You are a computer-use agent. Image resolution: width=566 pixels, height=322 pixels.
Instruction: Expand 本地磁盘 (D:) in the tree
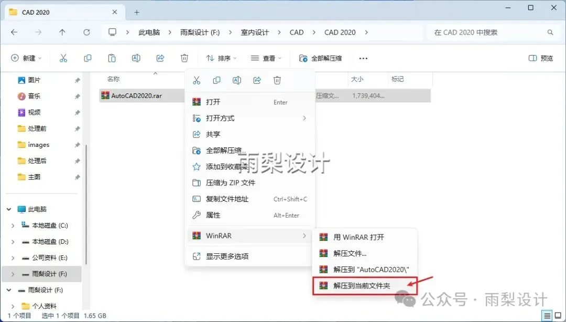coord(13,242)
